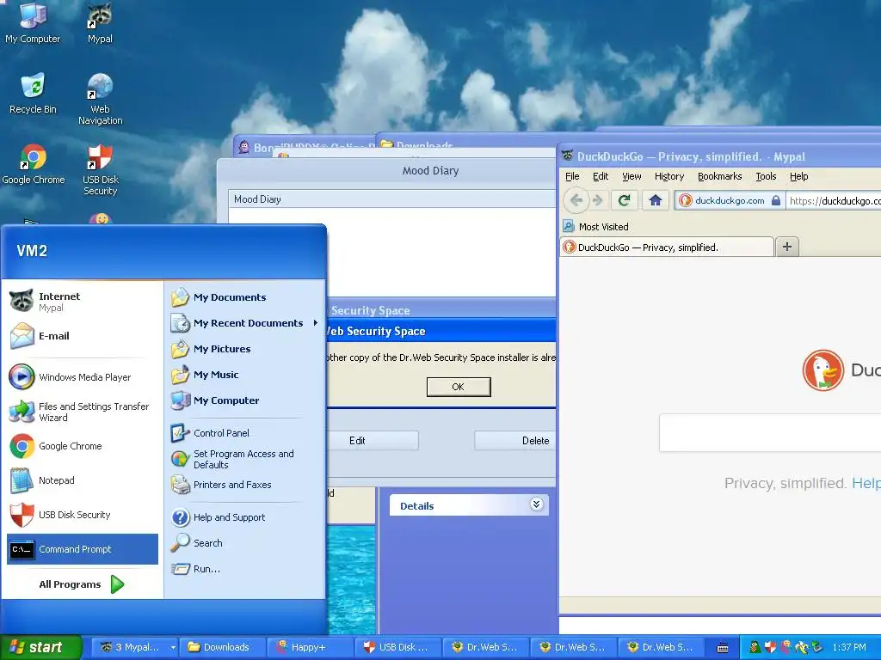Click the USB Disk Security shield tray icon

(770, 647)
